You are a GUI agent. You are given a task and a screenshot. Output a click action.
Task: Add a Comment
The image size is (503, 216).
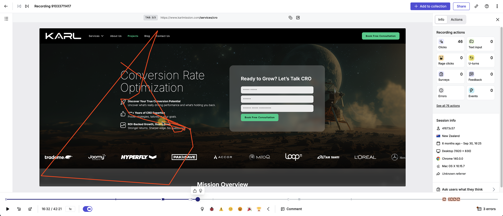tap(291, 209)
